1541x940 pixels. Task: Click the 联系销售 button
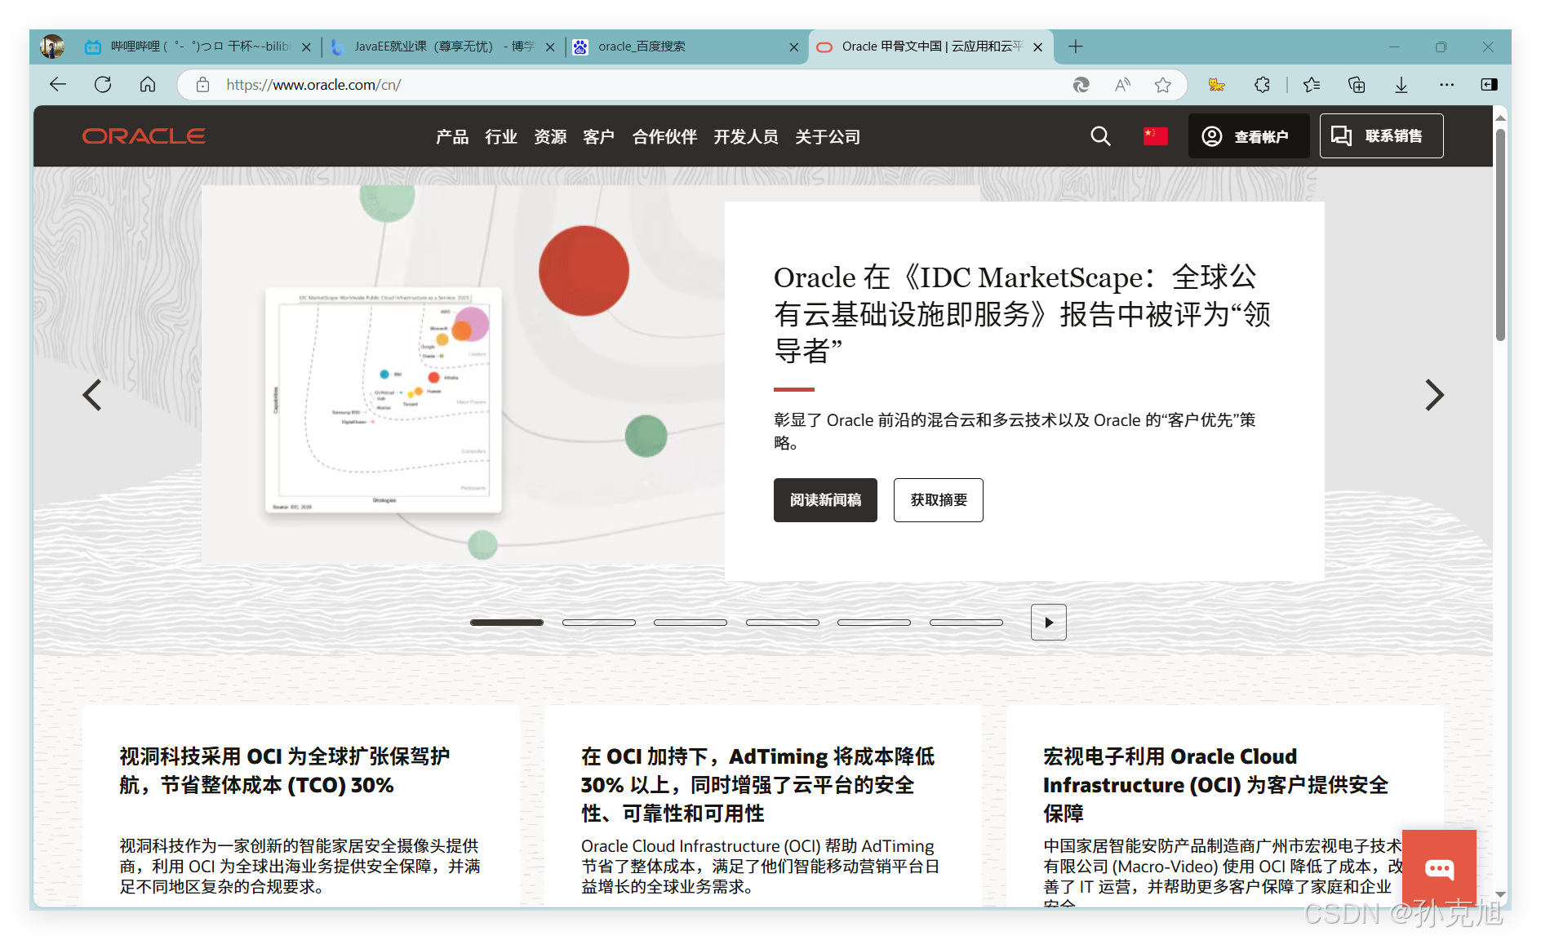[x=1381, y=136]
